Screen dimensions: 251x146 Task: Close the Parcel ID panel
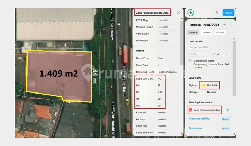click(x=231, y=25)
